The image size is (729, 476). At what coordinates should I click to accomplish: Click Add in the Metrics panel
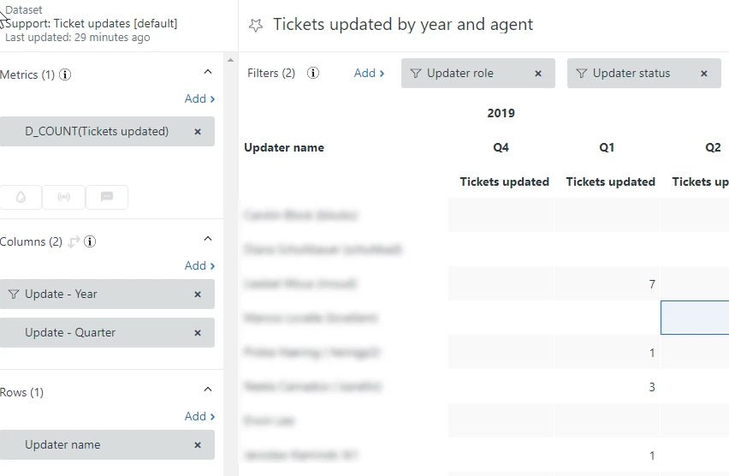click(x=199, y=98)
